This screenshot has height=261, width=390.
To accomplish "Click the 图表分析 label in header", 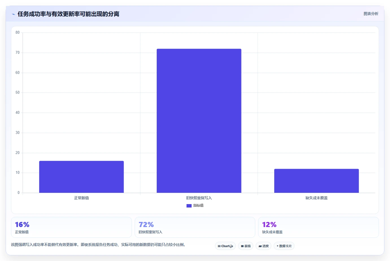I will (371, 14).
